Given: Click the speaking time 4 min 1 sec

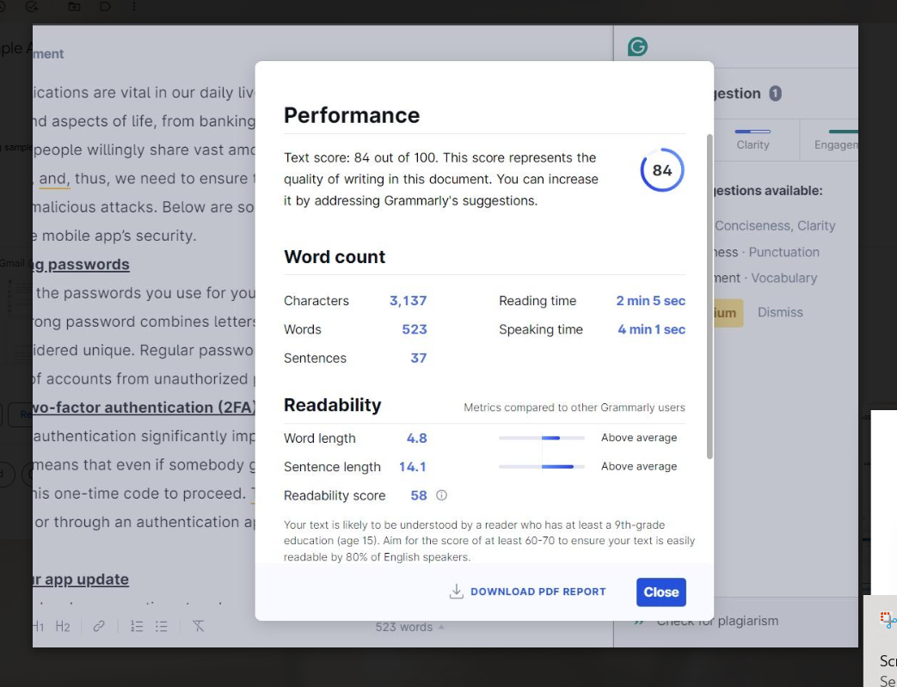Looking at the screenshot, I should 651,329.
